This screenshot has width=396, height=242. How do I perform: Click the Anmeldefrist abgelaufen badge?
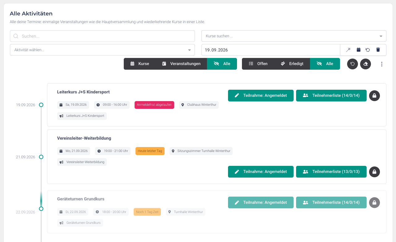point(154,105)
